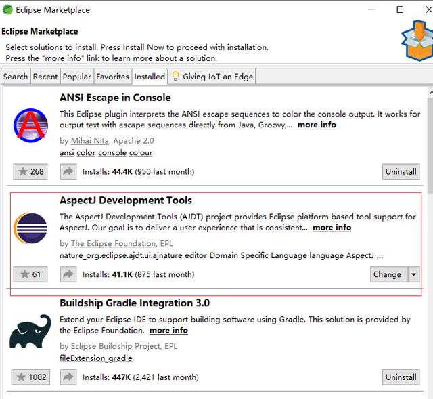
Task: Click the AspectJ tag link
Action: pyautogui.click(x=360, y=255)
